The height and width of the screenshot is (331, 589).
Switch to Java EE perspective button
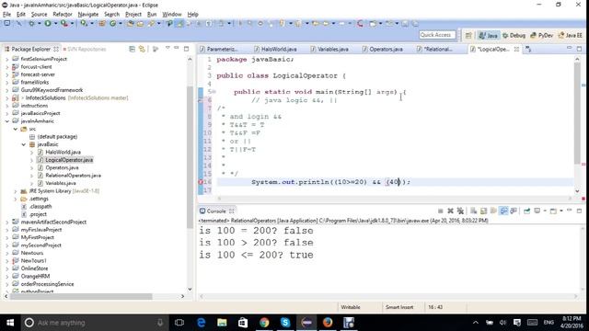(571, 35)
